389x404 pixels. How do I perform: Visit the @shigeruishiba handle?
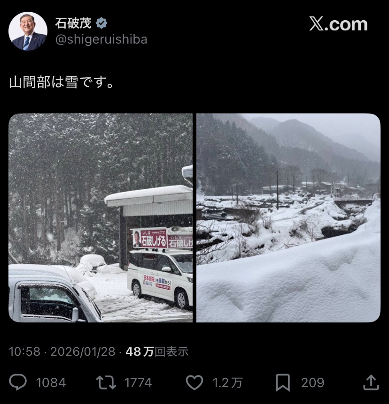click(101, 39)
